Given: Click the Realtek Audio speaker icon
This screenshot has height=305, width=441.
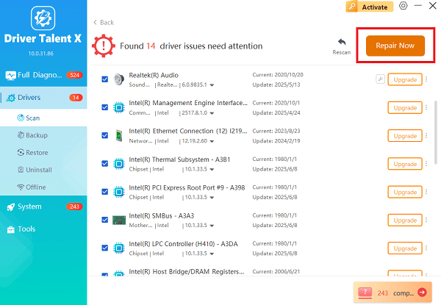Looking at the screenshot, I should (119, 79).
